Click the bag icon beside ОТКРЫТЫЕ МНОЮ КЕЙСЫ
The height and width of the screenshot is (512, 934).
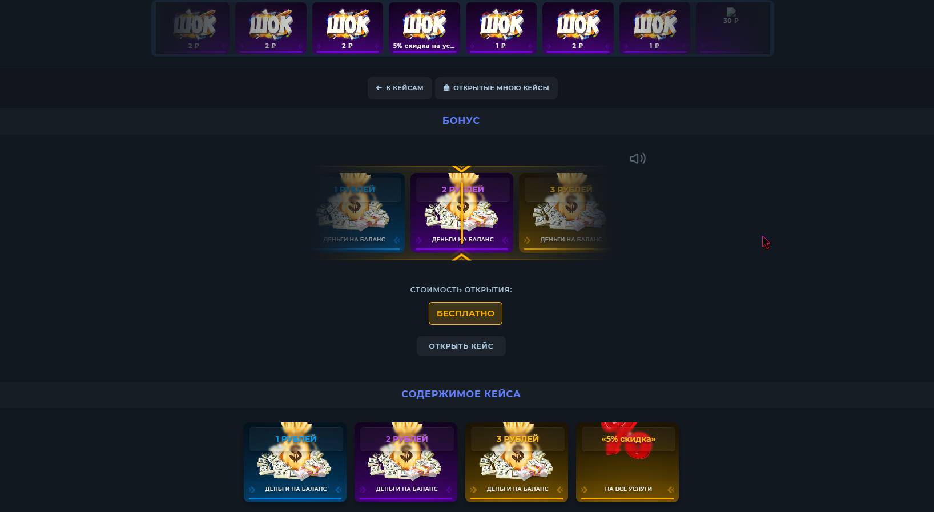[x=446, y=88]
